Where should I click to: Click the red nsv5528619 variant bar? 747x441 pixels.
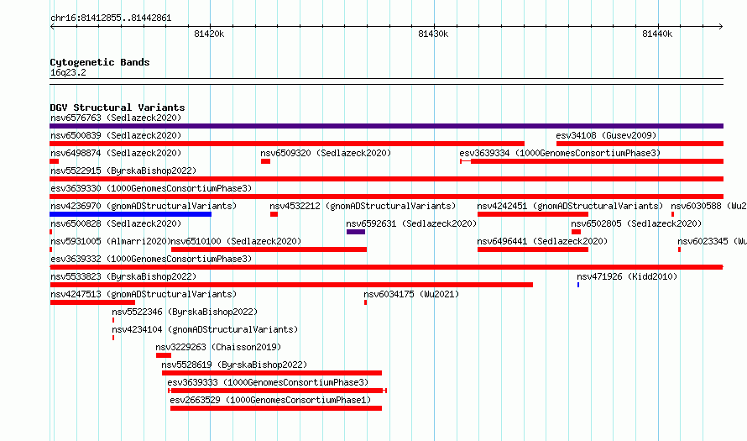coord(272,373)
